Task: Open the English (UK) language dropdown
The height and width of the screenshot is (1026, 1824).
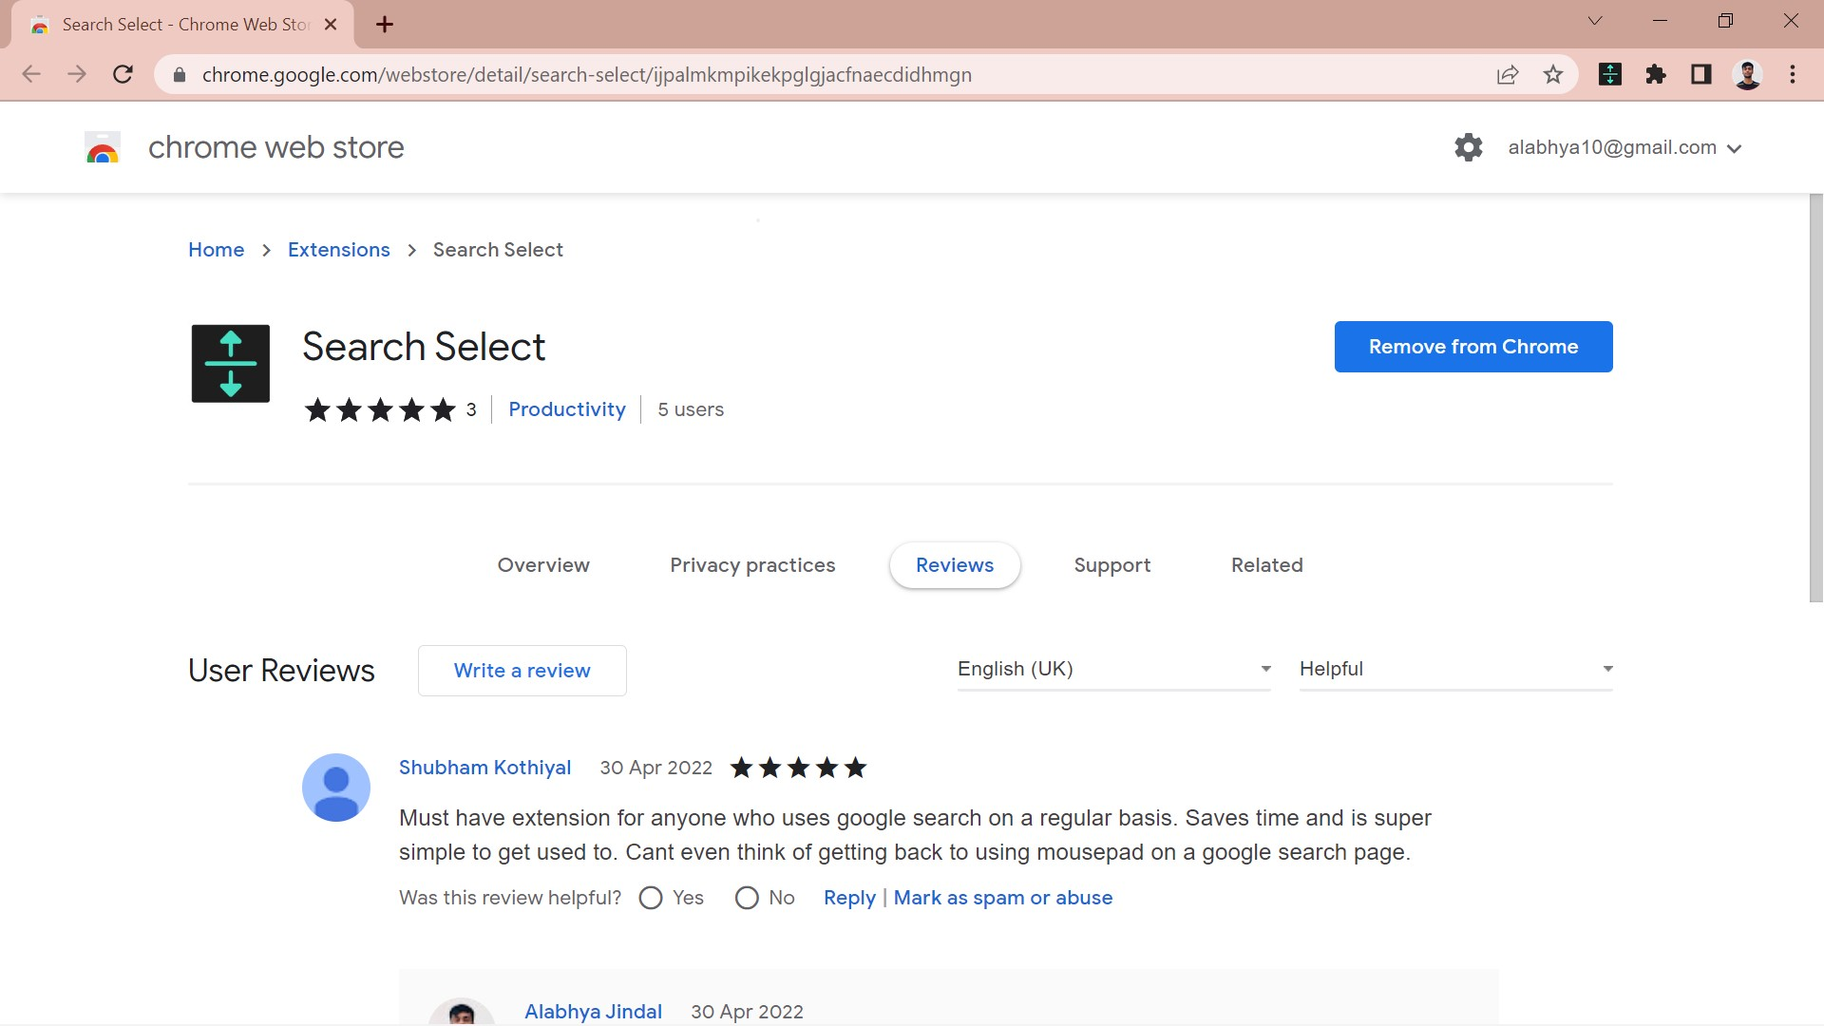Action: (x=1111, y=669)
